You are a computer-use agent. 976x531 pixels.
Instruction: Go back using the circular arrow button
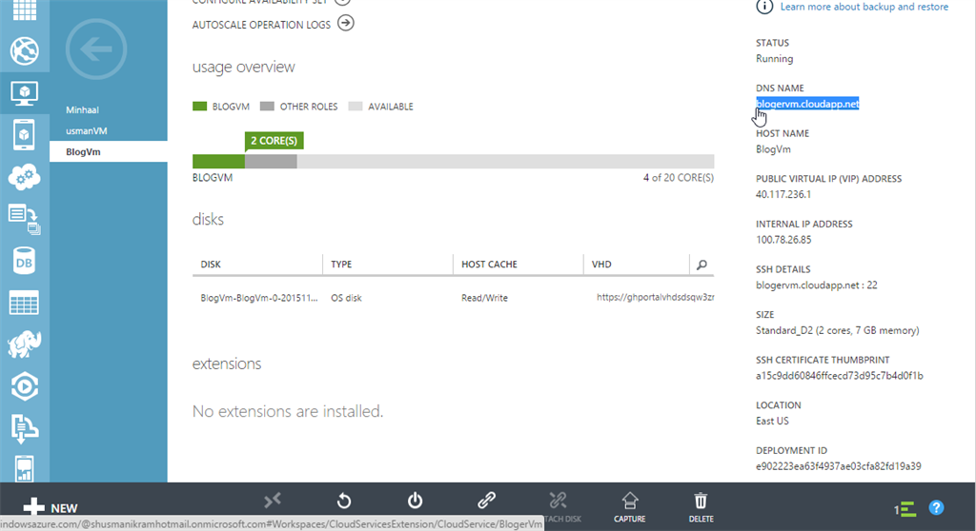click(x=96, y=49)
